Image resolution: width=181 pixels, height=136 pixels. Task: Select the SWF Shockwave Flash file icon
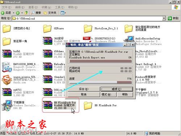(x=88, y=39)
